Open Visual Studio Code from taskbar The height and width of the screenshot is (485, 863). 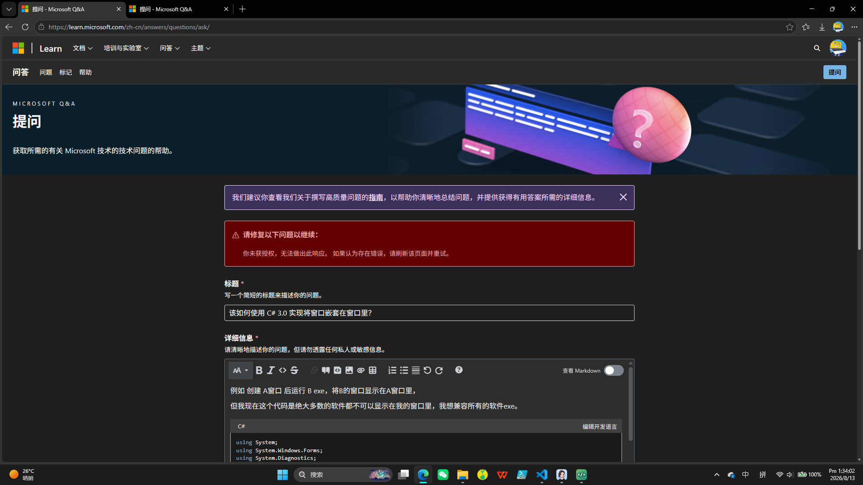(x=542, y=475)
